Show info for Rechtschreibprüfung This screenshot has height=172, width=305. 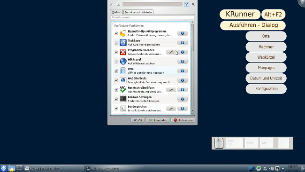(183, 90)
